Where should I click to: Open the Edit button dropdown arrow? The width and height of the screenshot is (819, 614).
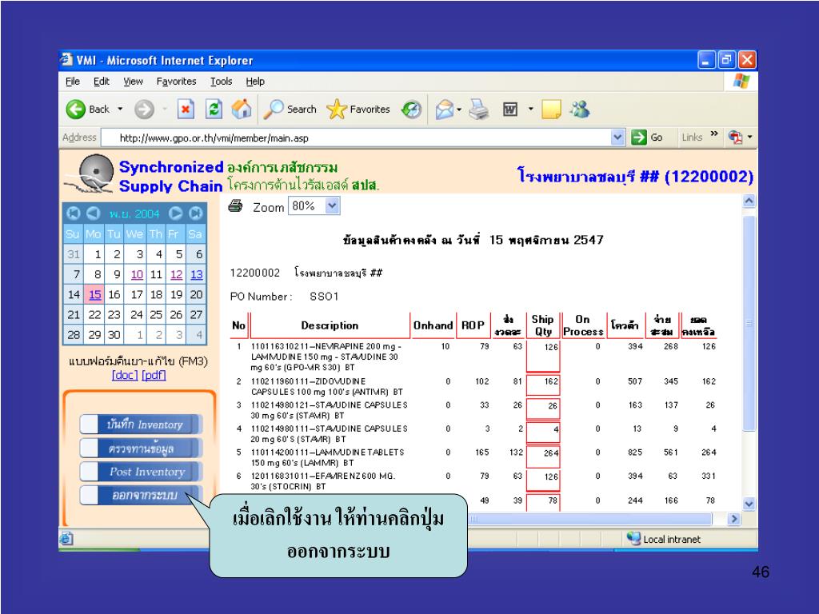point(531,109)
